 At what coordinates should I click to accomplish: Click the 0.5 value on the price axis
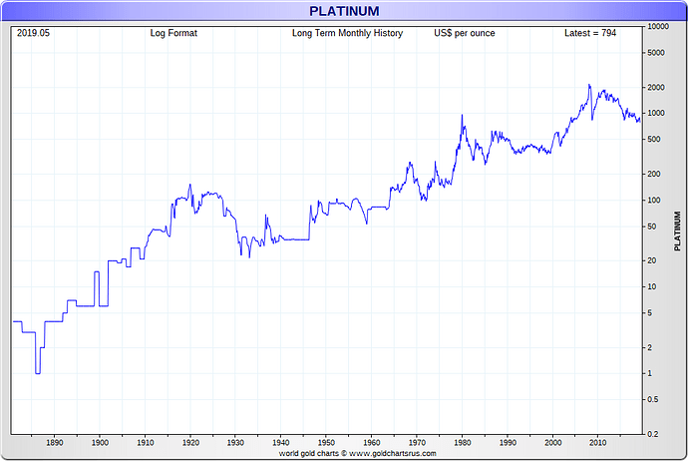pos(652,400)
